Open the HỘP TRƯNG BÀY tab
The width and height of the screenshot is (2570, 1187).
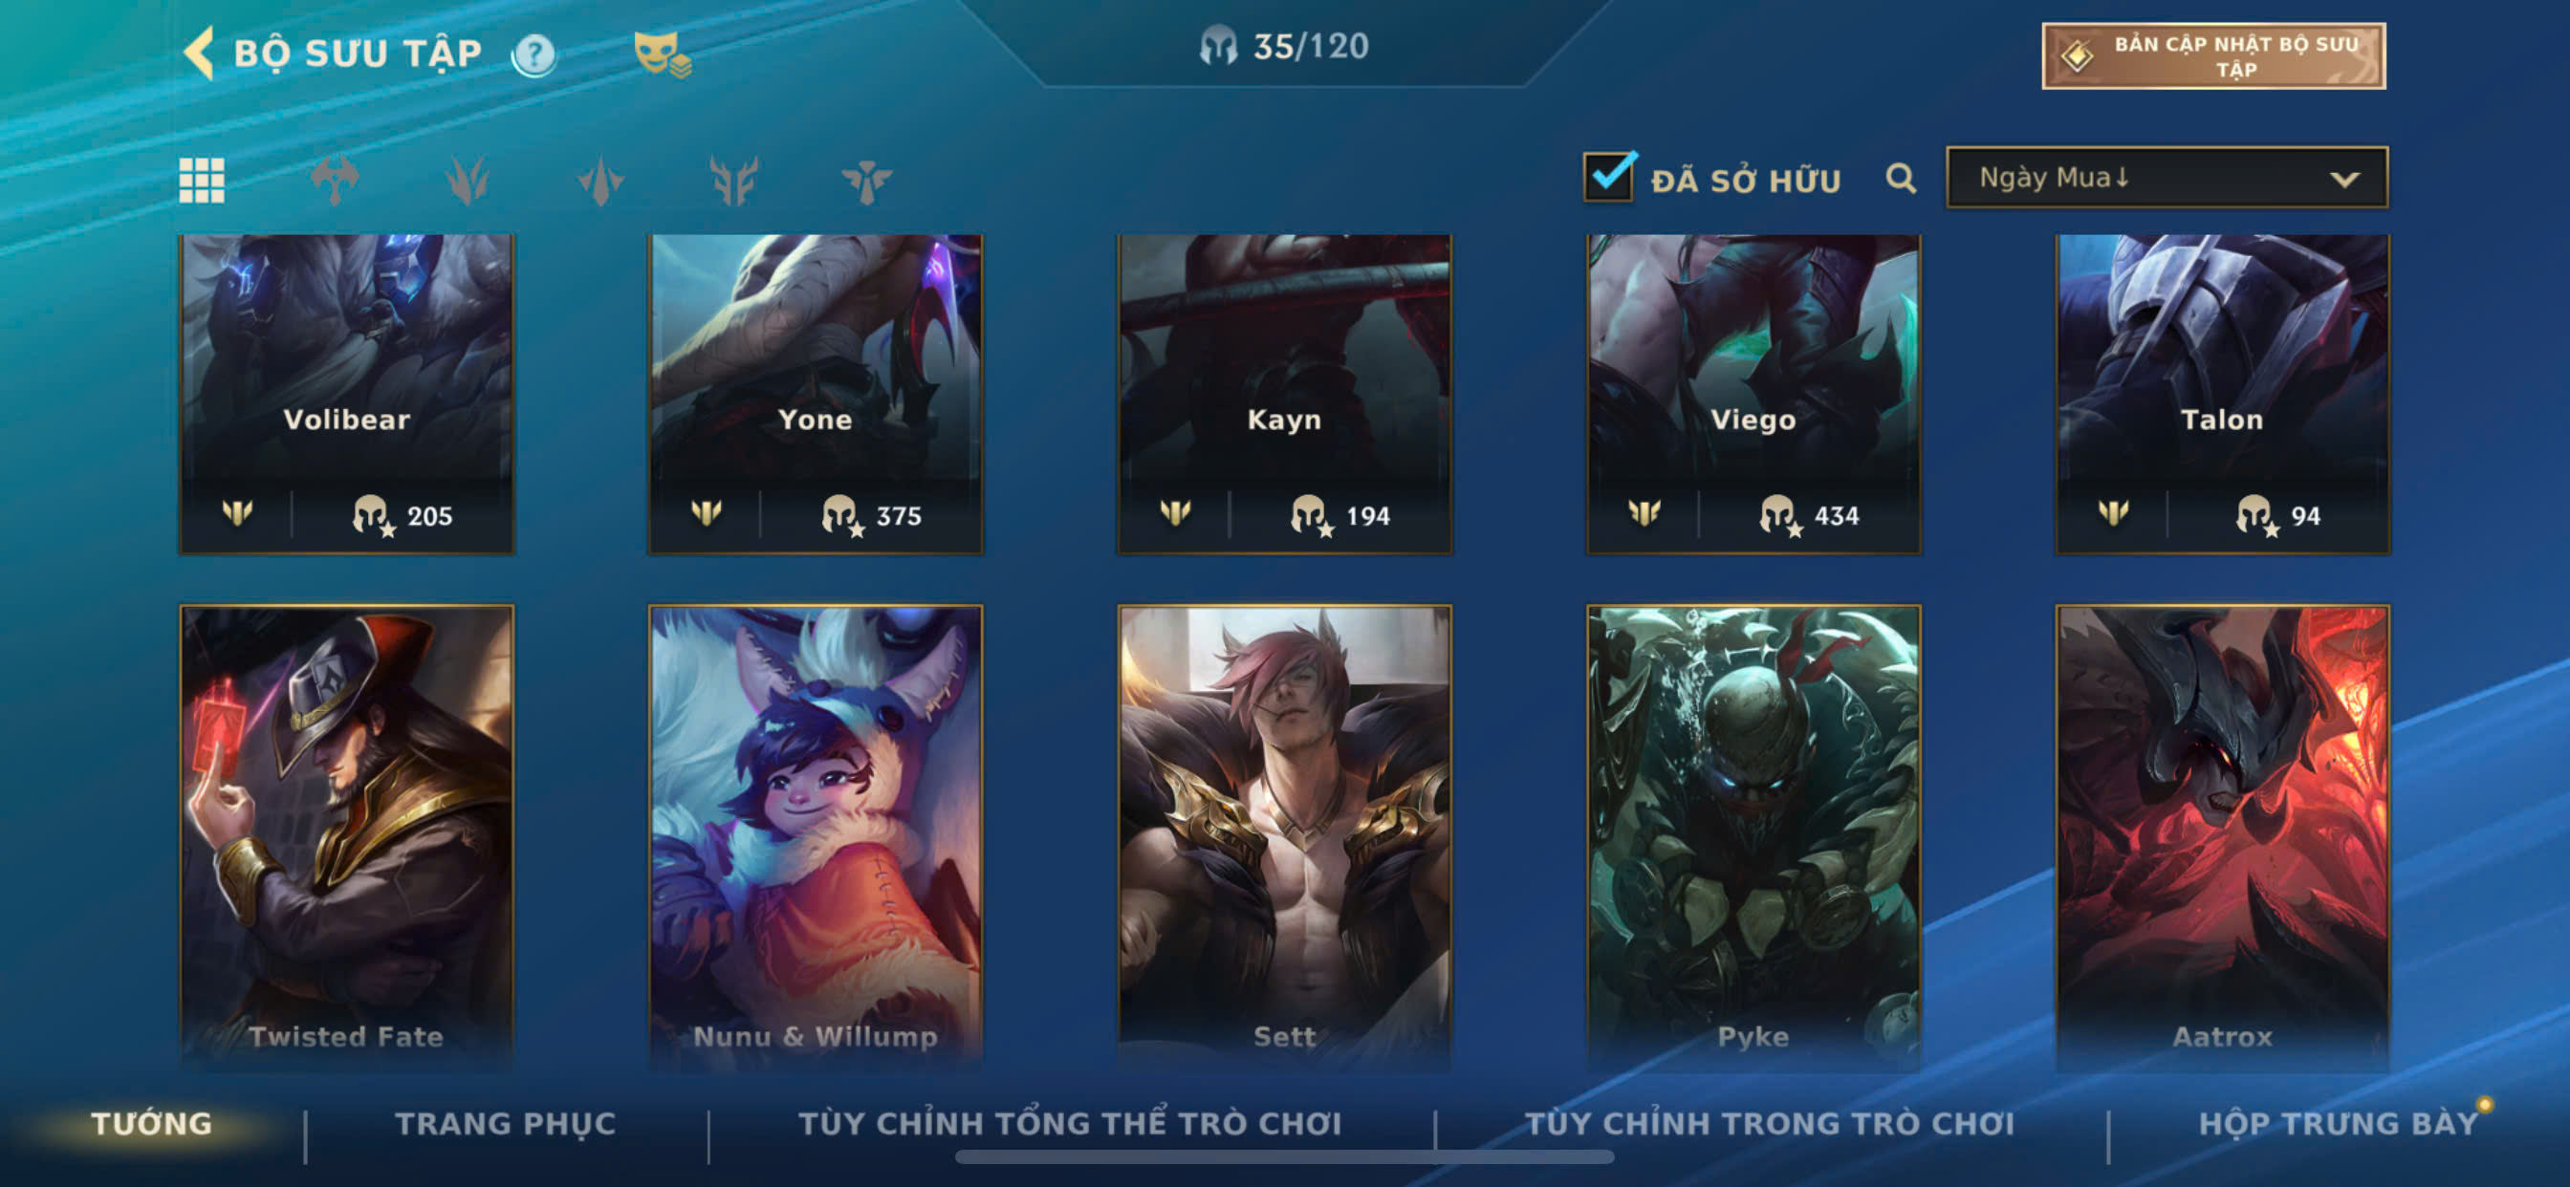point(2339,1123)
